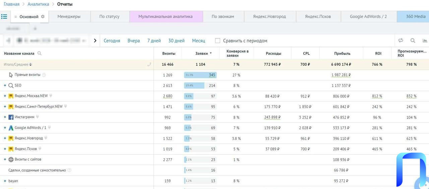The height and width of the screenshot is (189, 429).
Task: Open the Яндекс.Псков report tab
Action: tap(318, 16)
